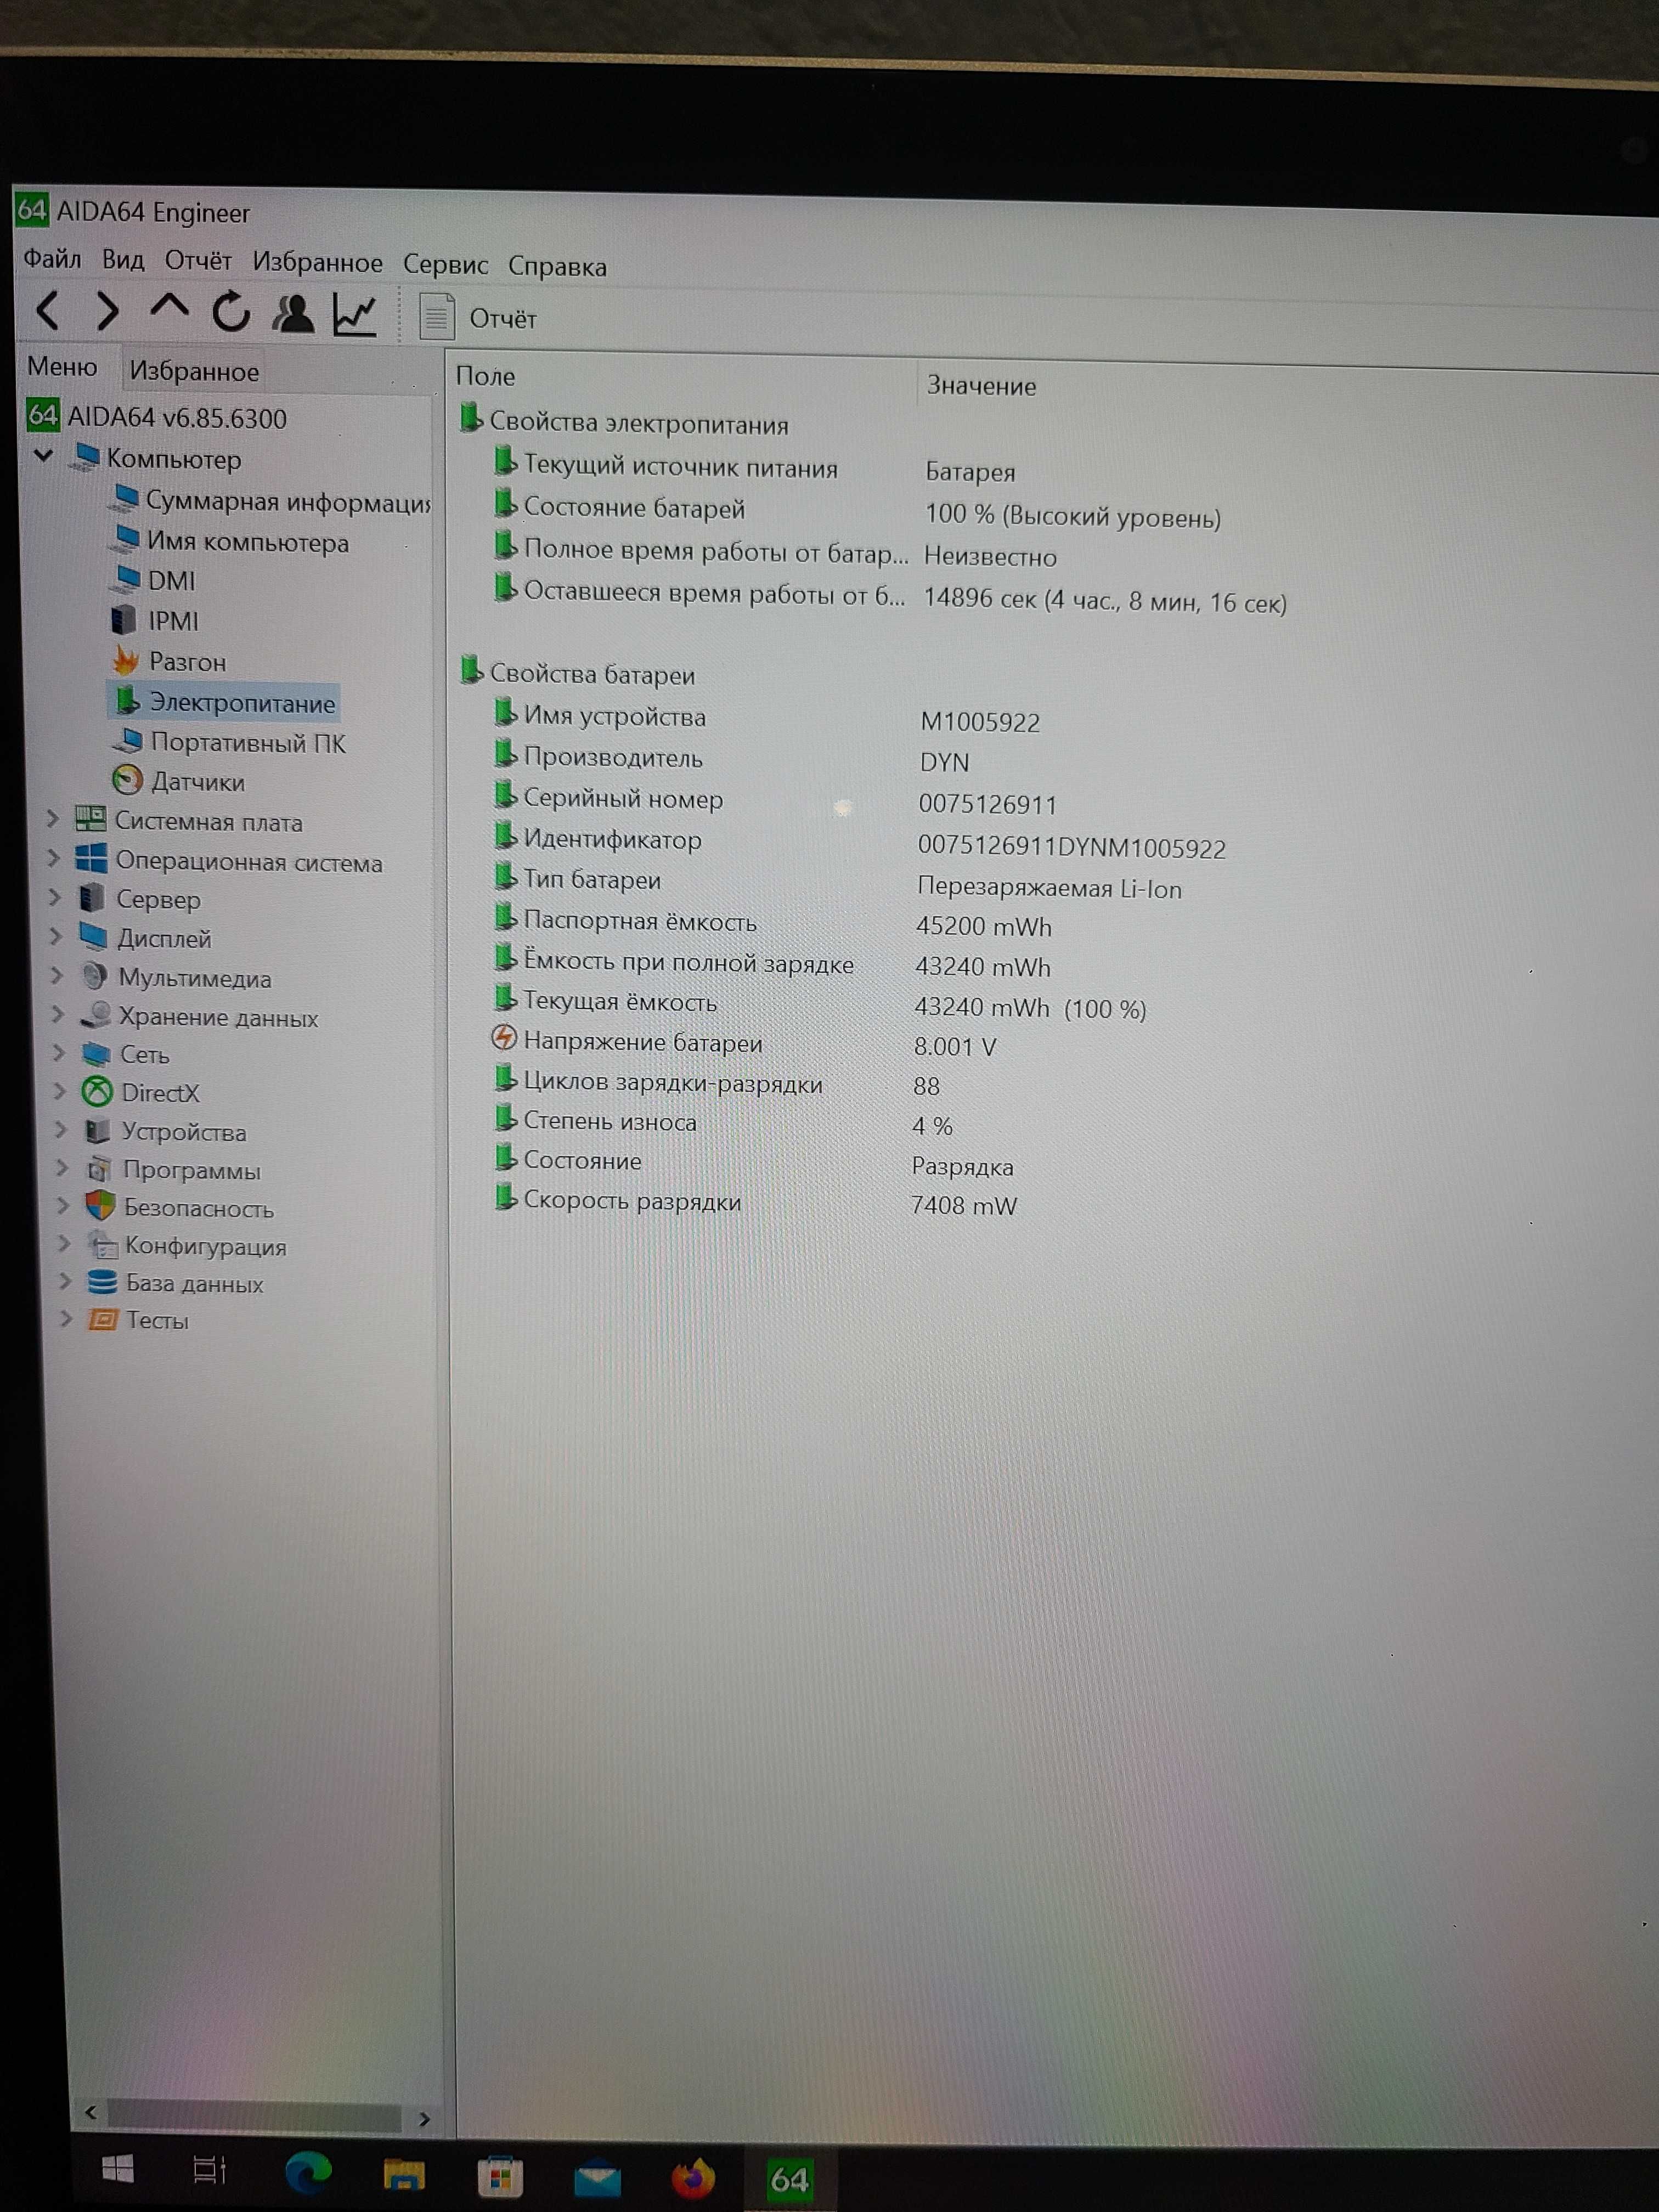This screenshot has height=2212, width=1659.
Task: Click sidebar horizontal scrollbar left arrow
Action: coord(91,2111)
